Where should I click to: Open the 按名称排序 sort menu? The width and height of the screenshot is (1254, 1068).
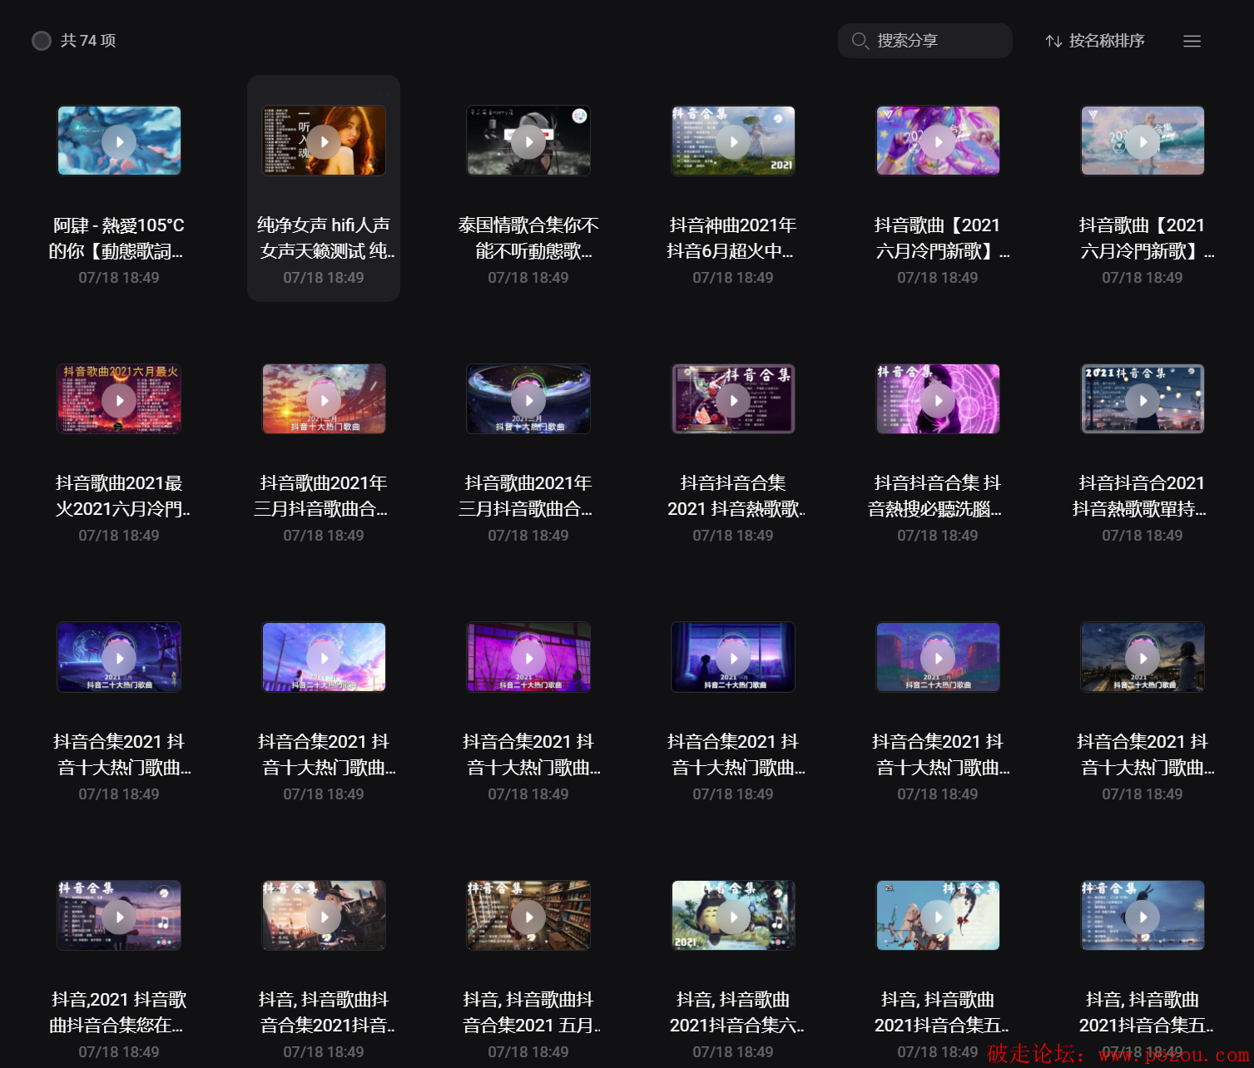(1095, 41)
